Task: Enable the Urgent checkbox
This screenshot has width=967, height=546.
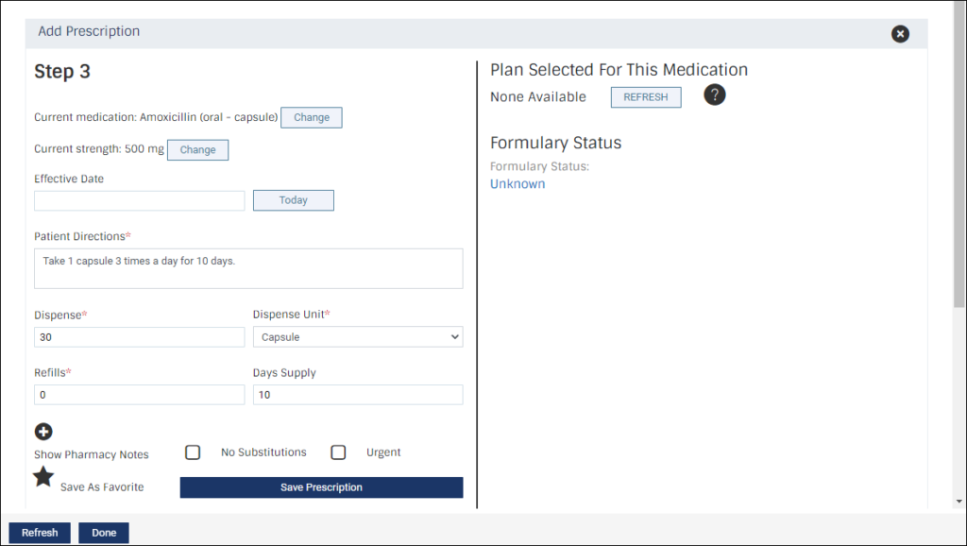Action: 338,452
